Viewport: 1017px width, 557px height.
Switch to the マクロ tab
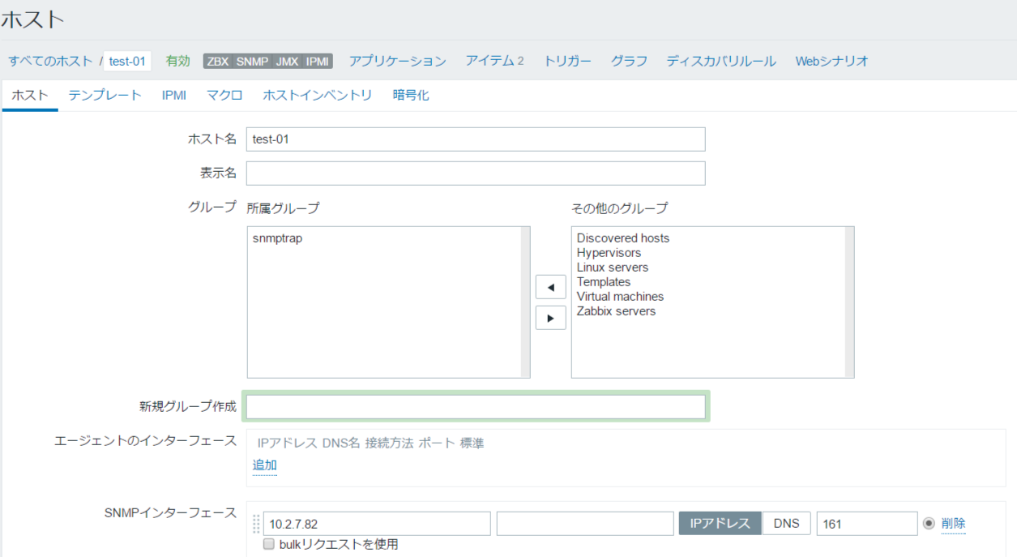click(224, 95)
